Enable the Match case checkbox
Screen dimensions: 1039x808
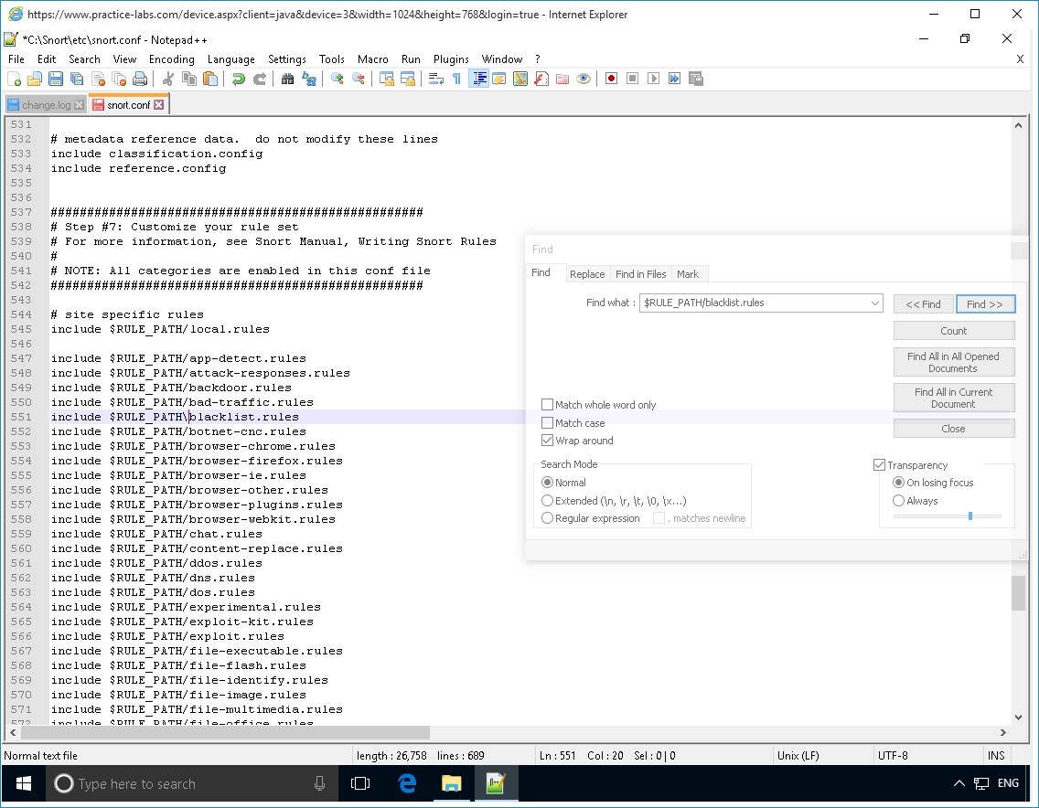(548, 423)
